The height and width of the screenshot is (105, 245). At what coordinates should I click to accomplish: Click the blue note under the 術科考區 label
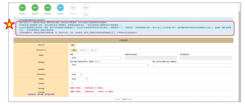pos(41,94)
